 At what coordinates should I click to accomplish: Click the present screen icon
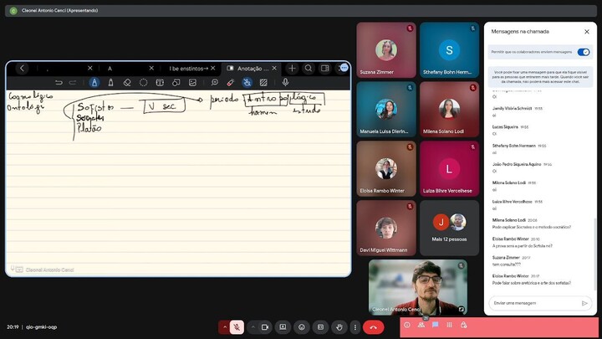[283, 327]
